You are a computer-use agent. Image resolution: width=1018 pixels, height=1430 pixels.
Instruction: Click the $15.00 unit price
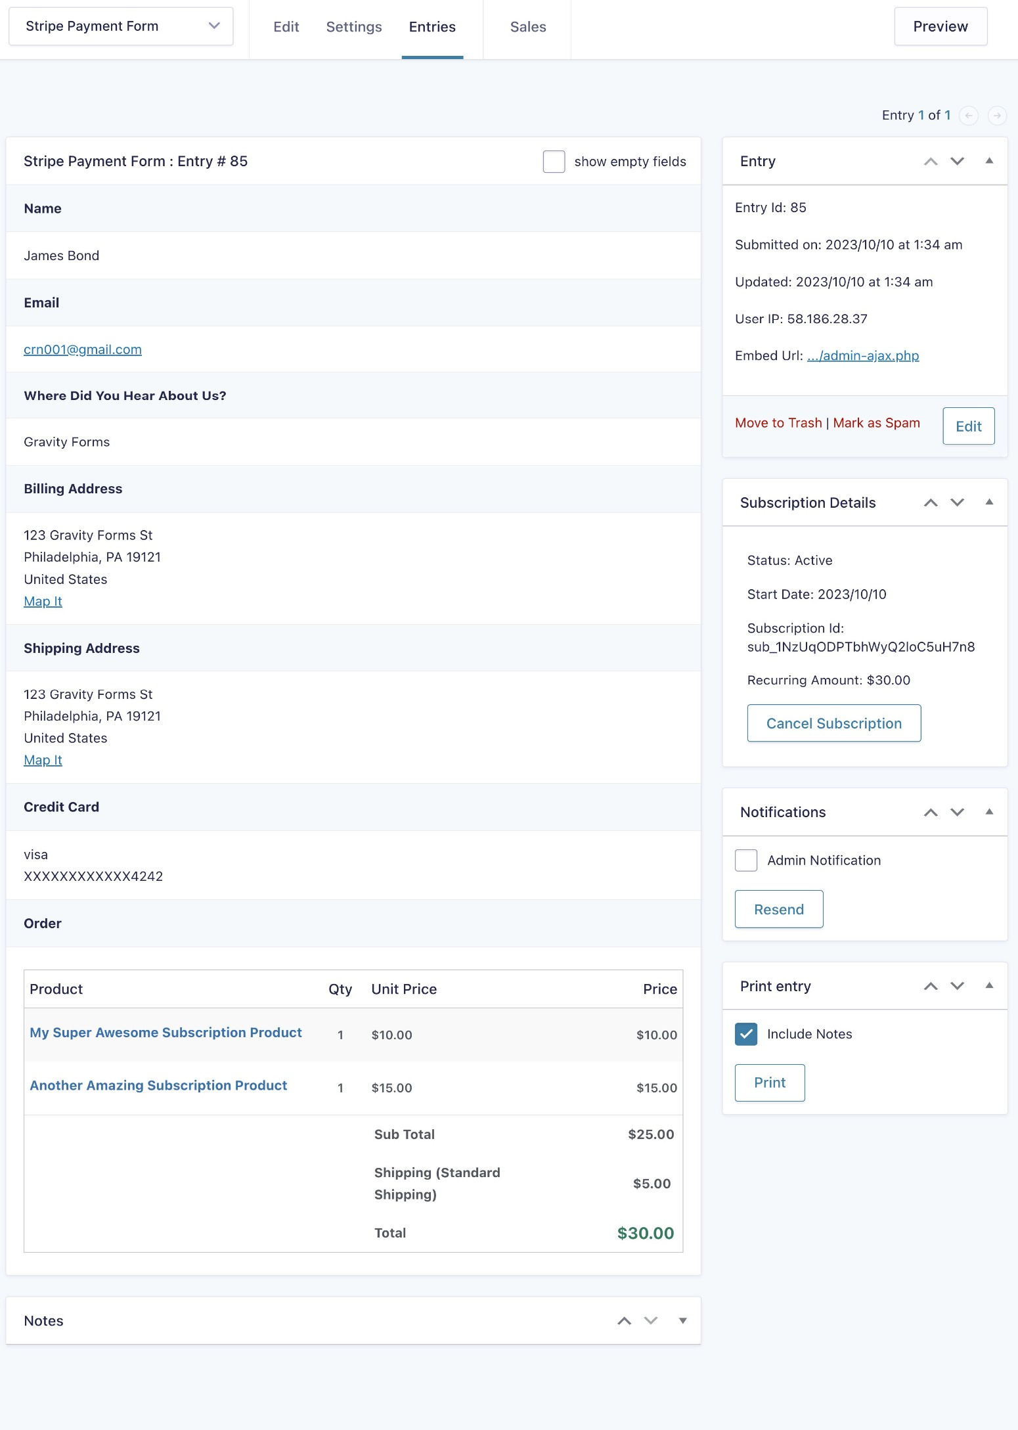click(x=392, y=1088)
